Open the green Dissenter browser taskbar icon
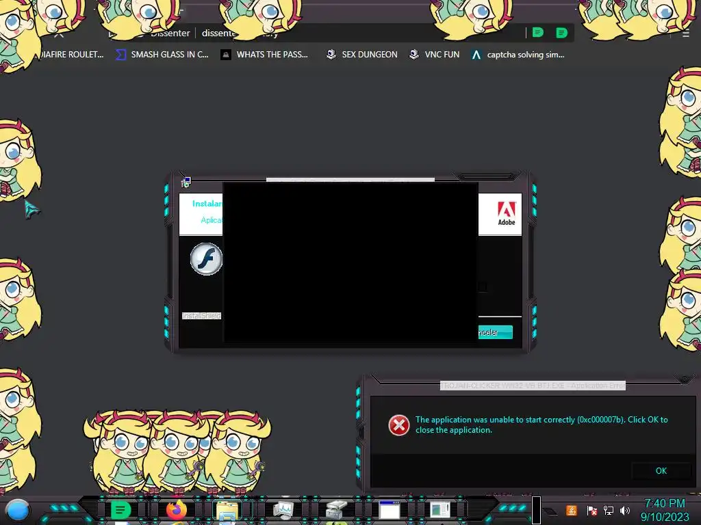 point(120,510)
